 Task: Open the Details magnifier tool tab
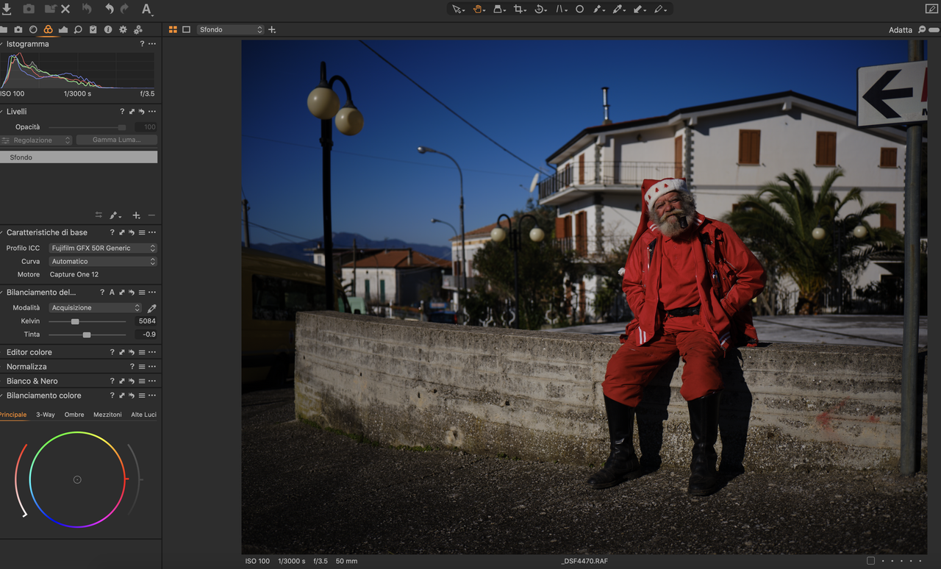click(78, 29)
